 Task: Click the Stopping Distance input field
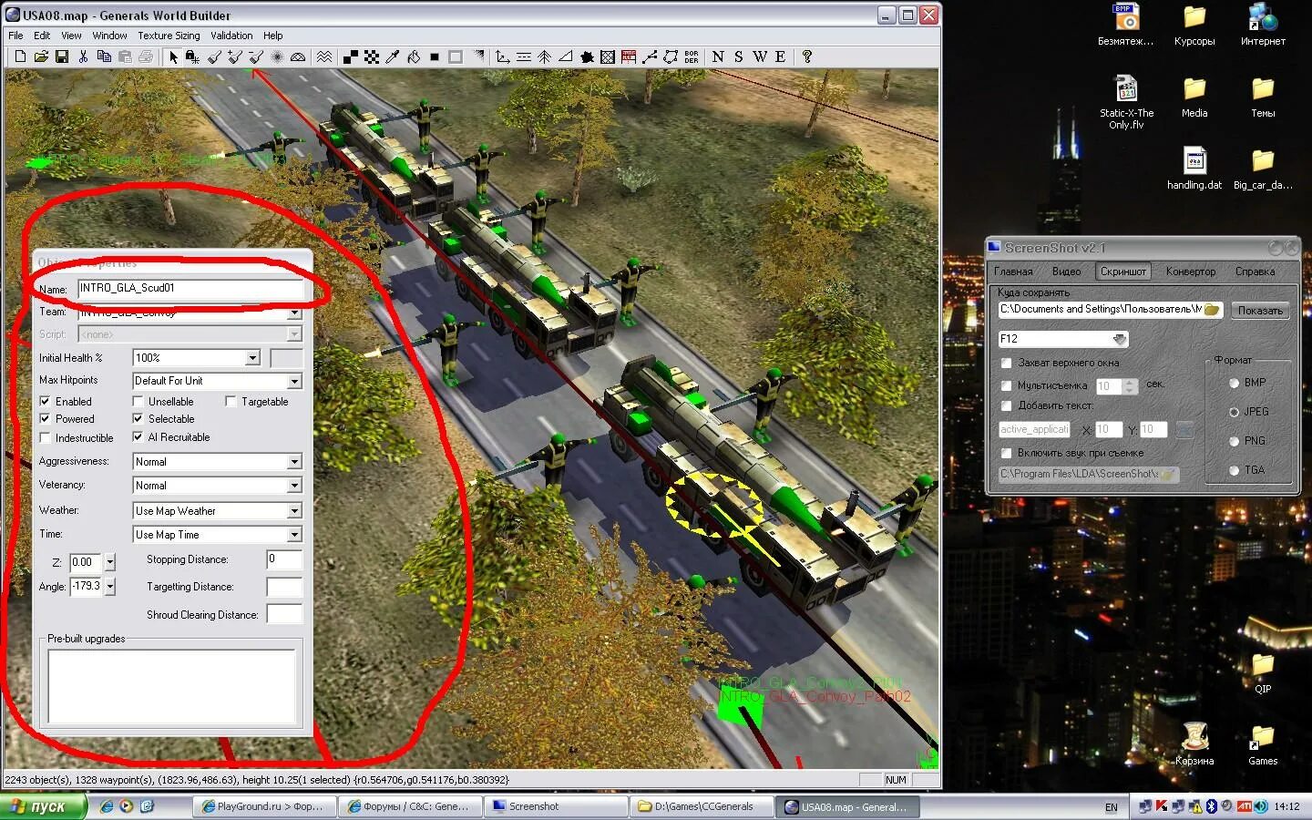pos(284,559)
